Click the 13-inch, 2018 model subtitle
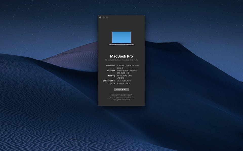 pyautogui.click(x=121, y=60)
